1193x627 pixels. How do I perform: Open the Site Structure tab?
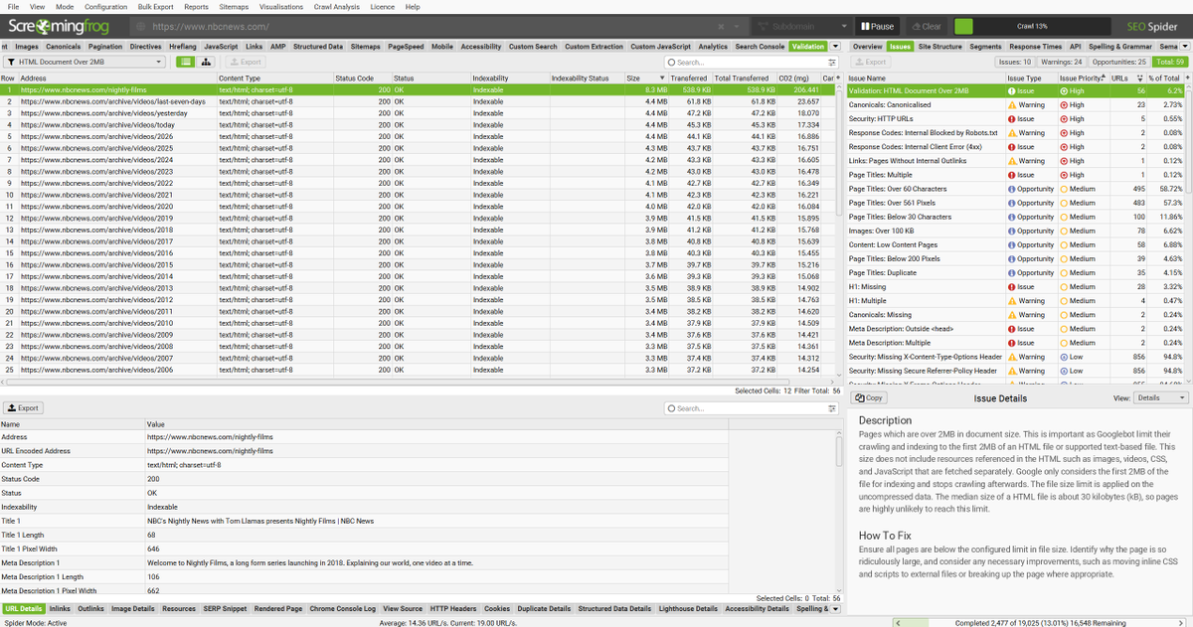point(940,46)
